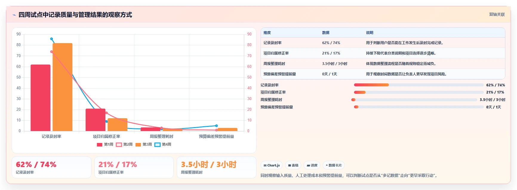
Task: Click the 维度 table column header
Action: click(x=267, y=33)
